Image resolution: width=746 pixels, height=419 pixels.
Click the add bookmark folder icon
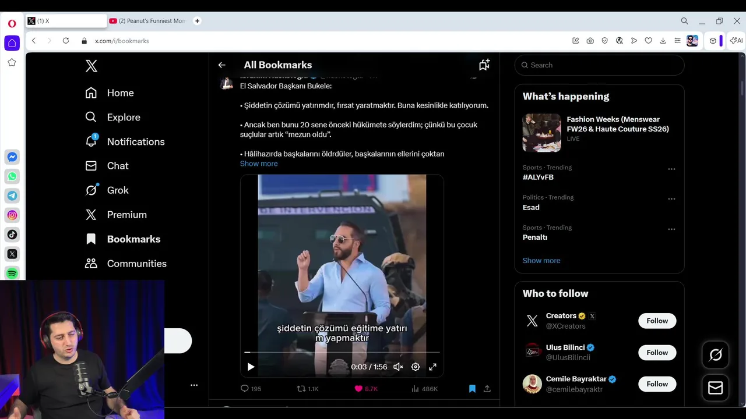484,65
